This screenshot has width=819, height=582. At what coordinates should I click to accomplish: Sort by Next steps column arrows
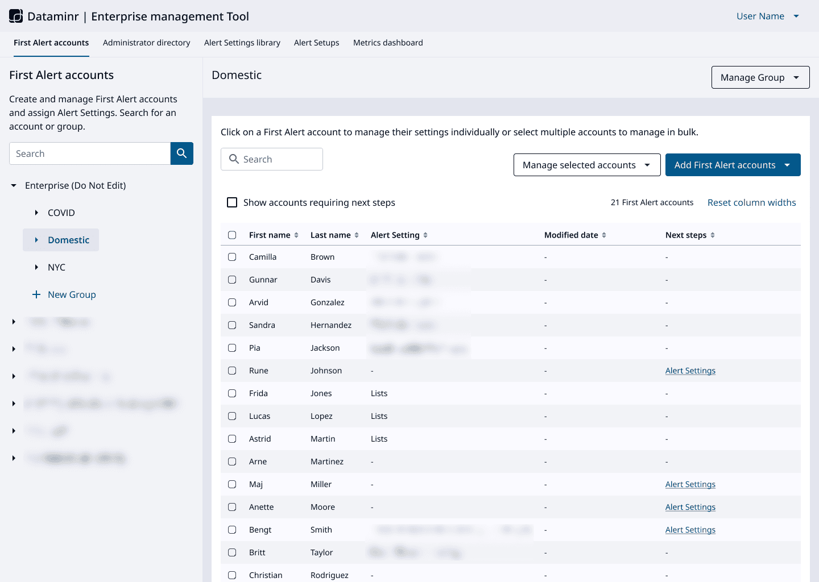tap(713, 235)
